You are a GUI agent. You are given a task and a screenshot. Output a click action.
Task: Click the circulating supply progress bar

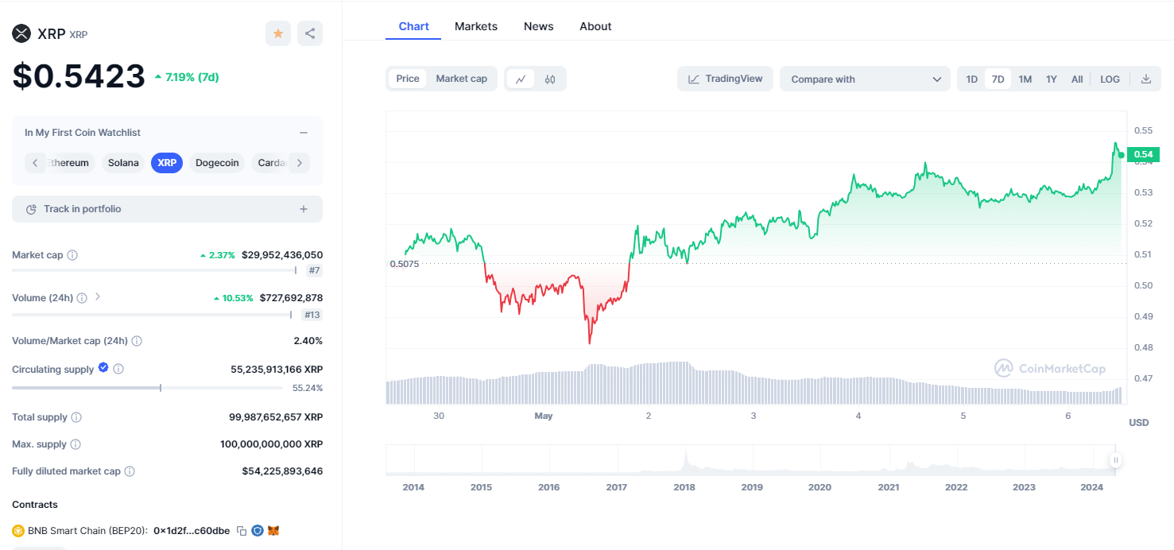[x=147, y=388]
